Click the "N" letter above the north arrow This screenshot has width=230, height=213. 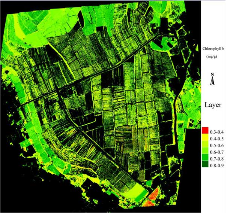click(x=212, y=74)
